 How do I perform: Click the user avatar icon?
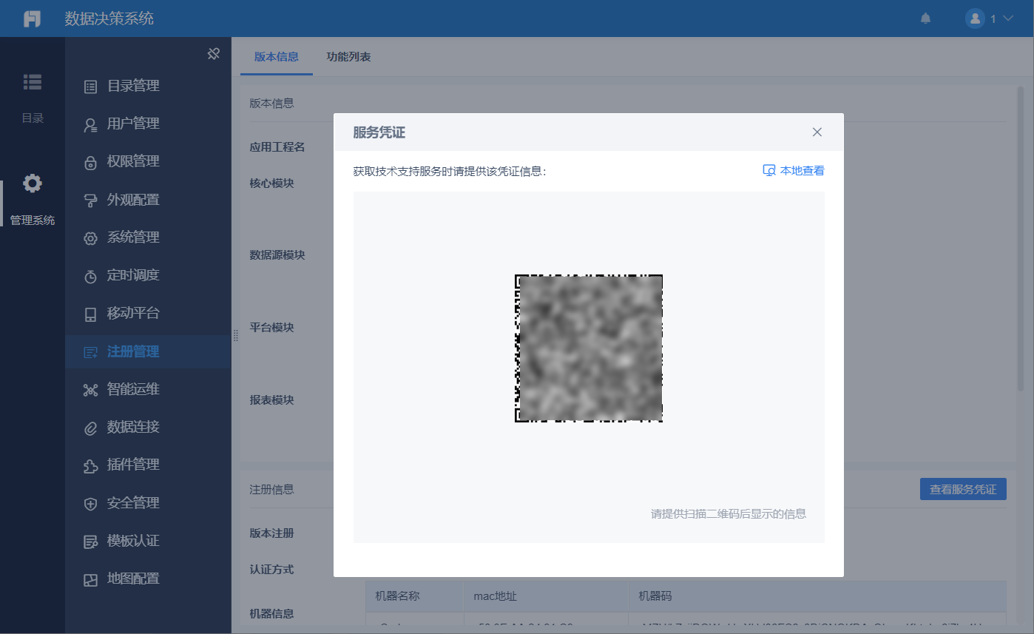(x=975, y=18)
